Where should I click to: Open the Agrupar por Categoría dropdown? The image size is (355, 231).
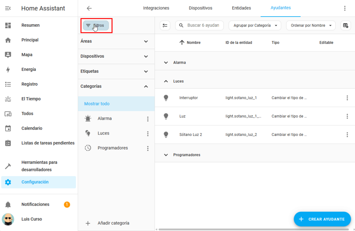[255, 25]
